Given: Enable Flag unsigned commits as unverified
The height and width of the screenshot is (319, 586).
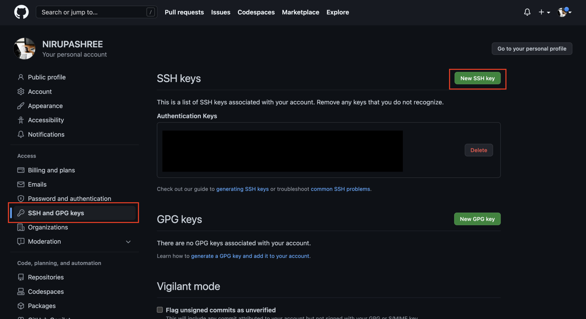Looking at the screenshot, I should point(160,310).
